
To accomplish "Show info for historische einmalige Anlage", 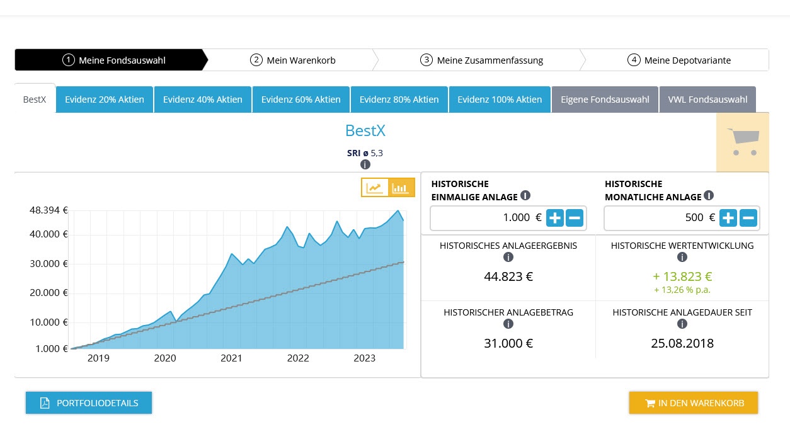I will tap(525, 196).
